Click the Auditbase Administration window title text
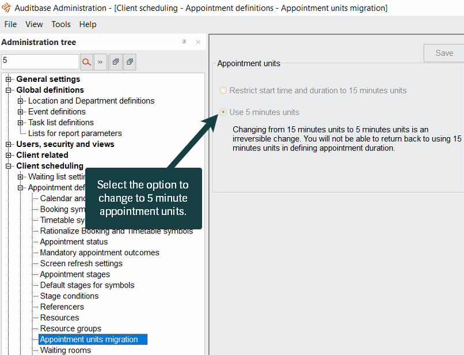 [201, 8]
